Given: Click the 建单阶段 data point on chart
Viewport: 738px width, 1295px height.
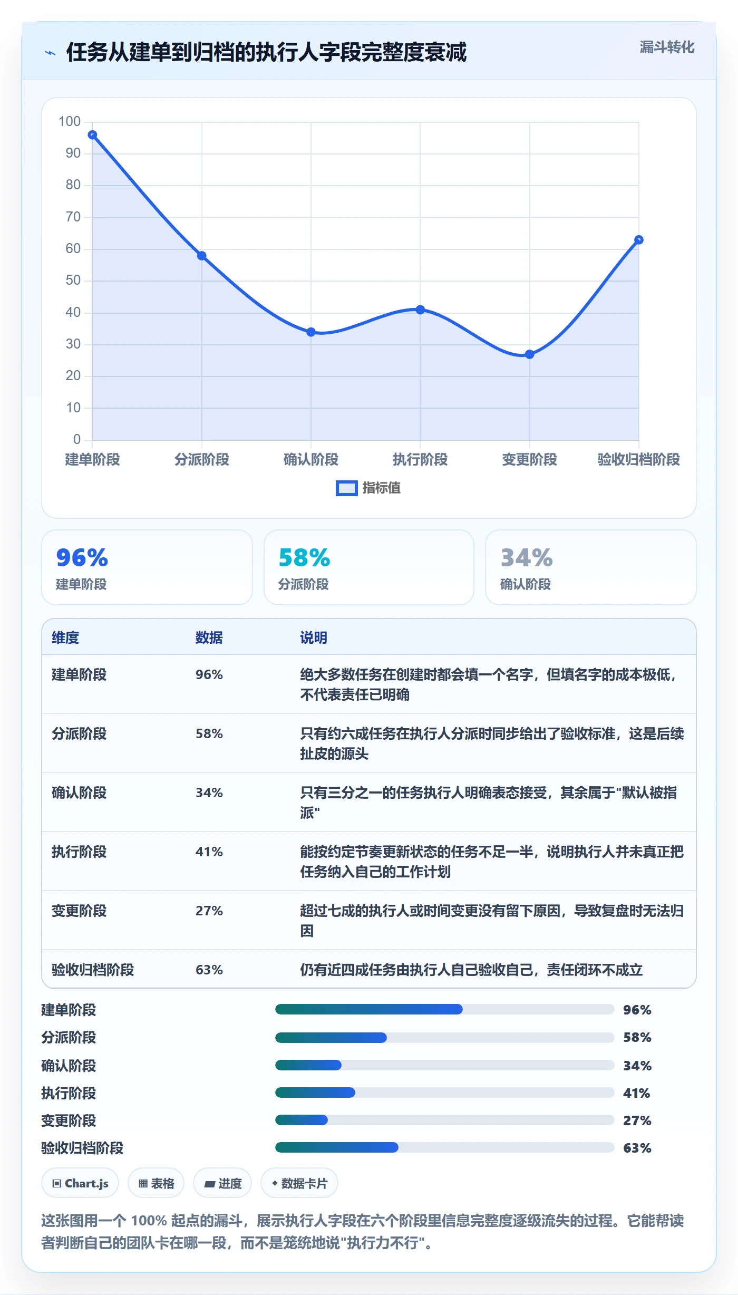Looking at the screenshot, I should coord(92,135).
